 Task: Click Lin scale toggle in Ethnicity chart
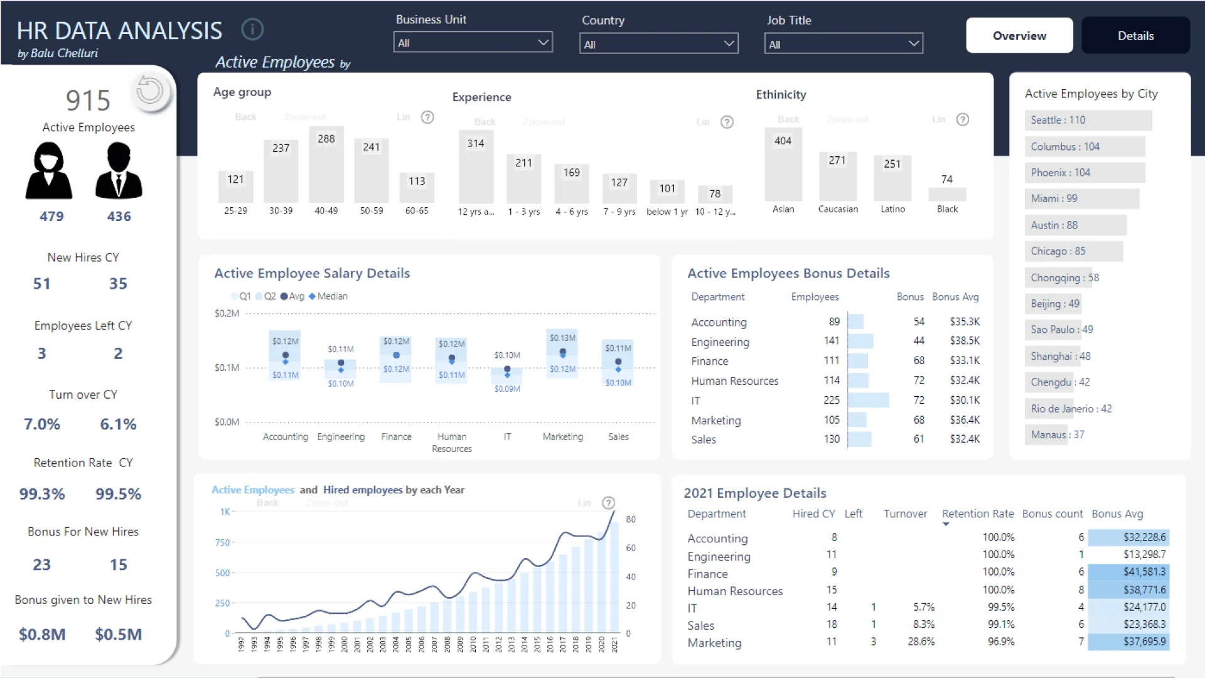938,119
